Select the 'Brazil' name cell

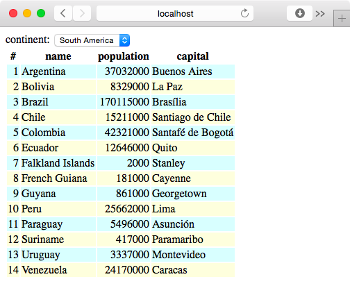(58, 102)
